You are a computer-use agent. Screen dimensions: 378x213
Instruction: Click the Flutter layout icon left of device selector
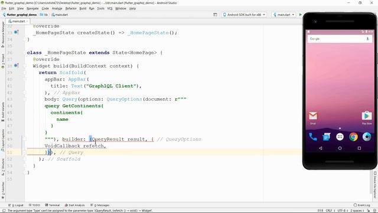click(x=215, y=15)
